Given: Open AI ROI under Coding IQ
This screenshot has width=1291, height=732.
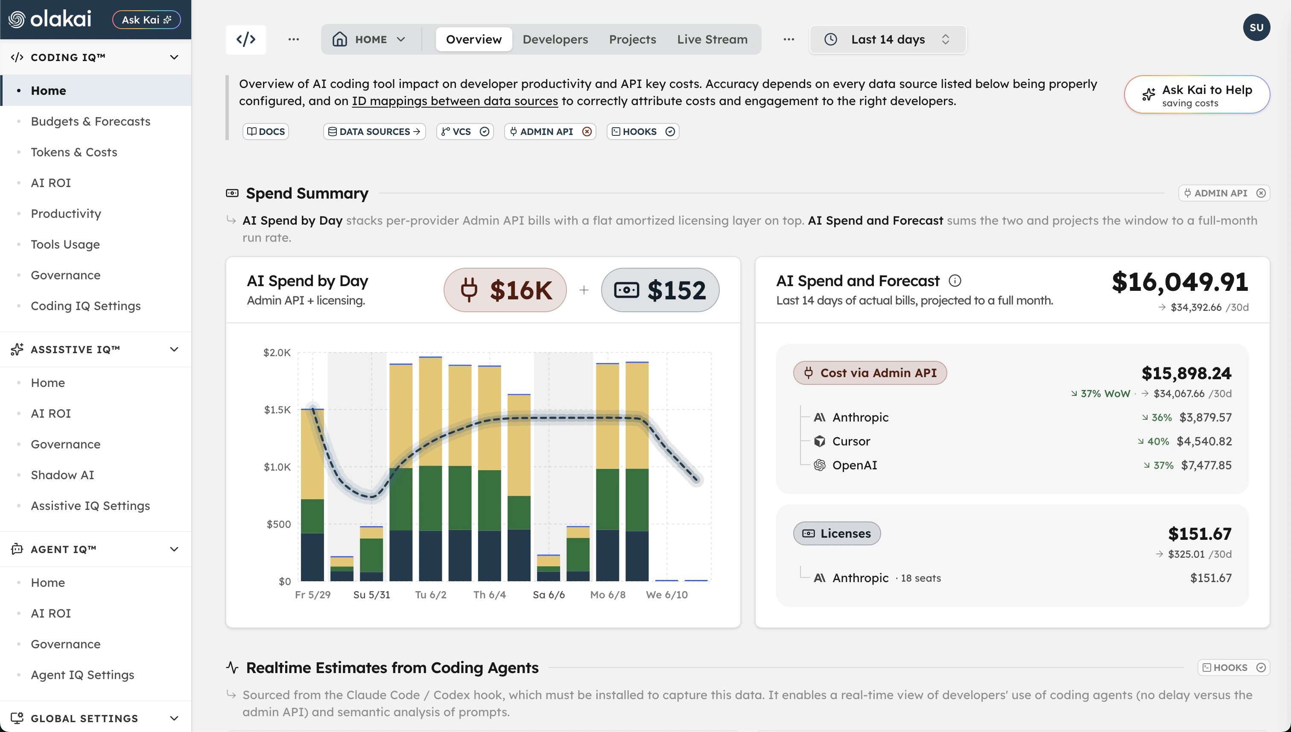Looking at the screenshot, I should tap(96, 182).
